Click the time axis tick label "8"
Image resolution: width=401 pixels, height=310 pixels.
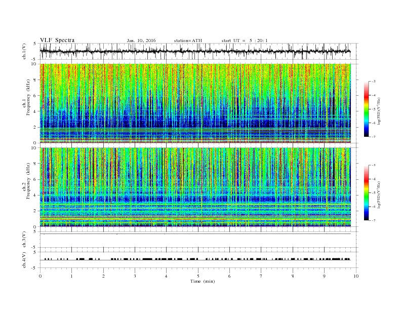293,276
